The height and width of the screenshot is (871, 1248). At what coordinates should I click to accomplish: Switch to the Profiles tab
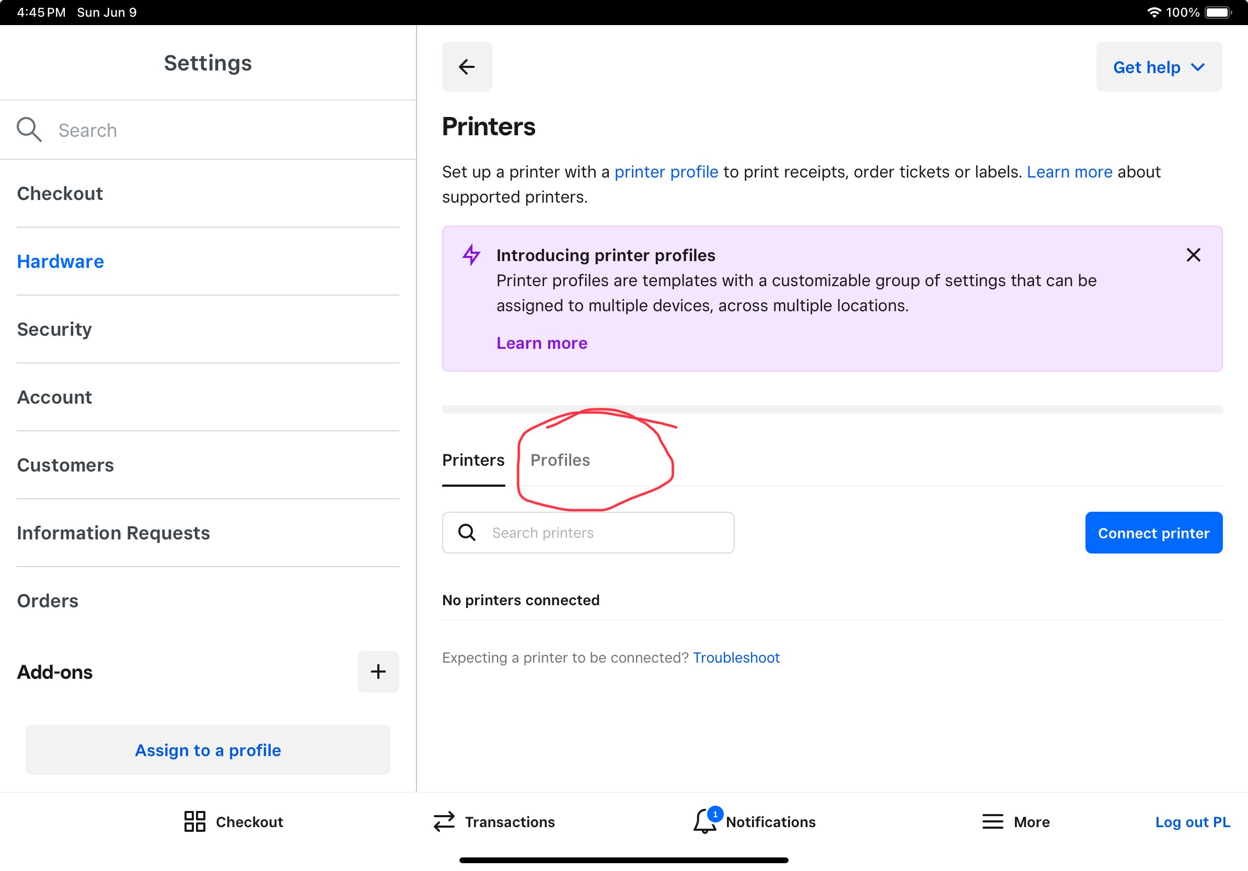560,460
